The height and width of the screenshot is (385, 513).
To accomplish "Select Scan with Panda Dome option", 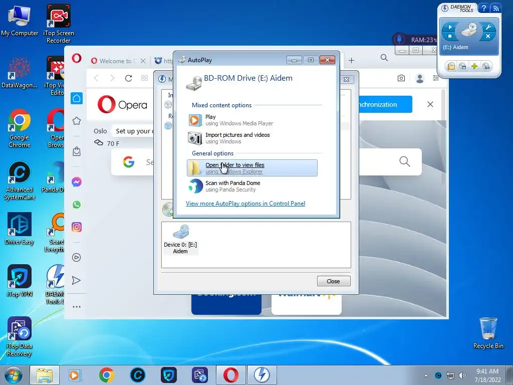I will tap(252, 186).
